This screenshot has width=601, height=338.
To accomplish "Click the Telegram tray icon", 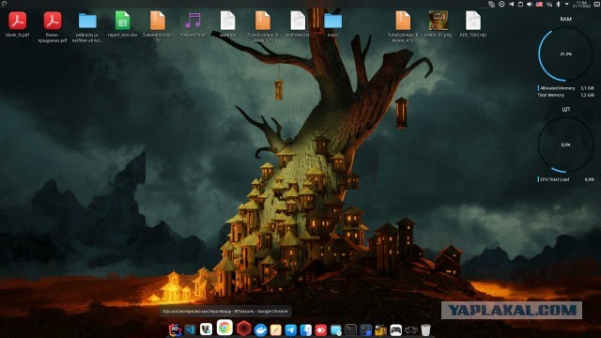I will click(x=511, y=4).
